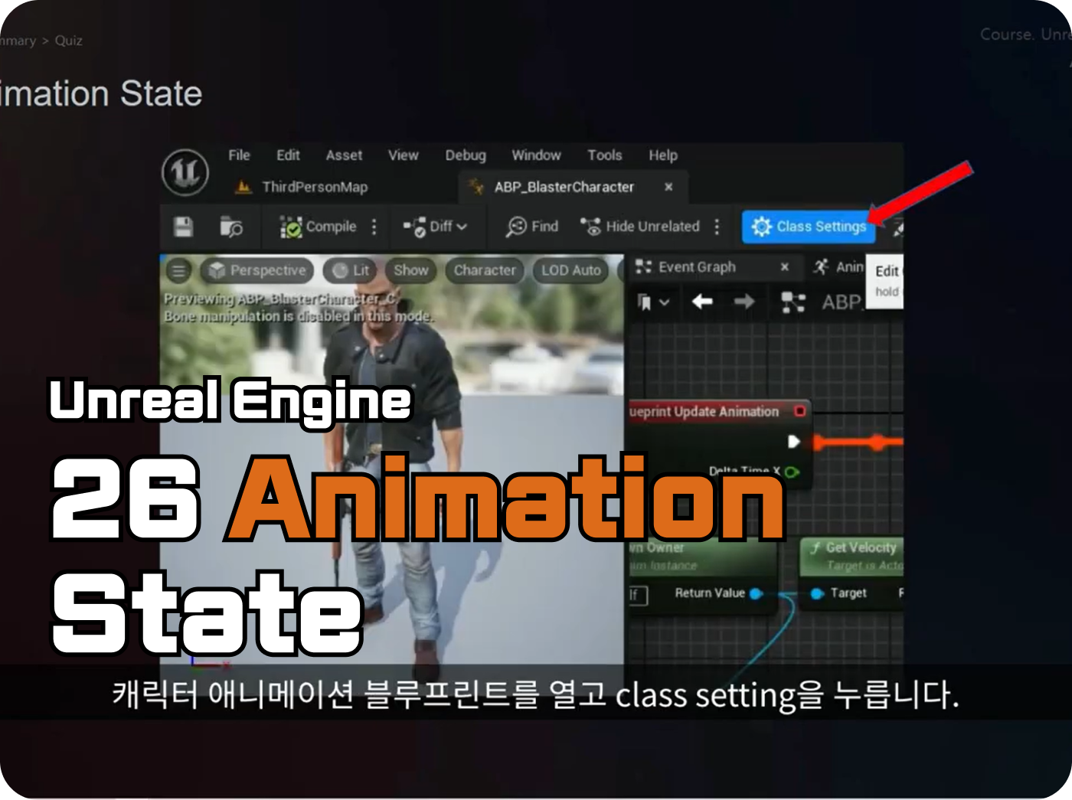Screen dimensions: 1072x800
Task: Click the graph breadcrumb blueprint icon
Action: [793, 302]
